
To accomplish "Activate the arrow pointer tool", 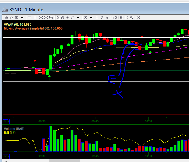I will point(58,18).
